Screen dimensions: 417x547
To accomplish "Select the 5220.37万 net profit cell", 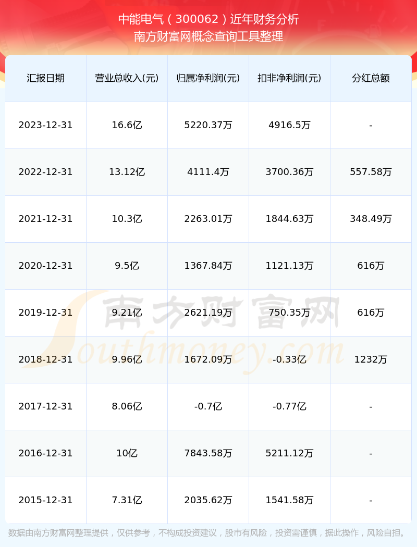I will click(208, 125).
